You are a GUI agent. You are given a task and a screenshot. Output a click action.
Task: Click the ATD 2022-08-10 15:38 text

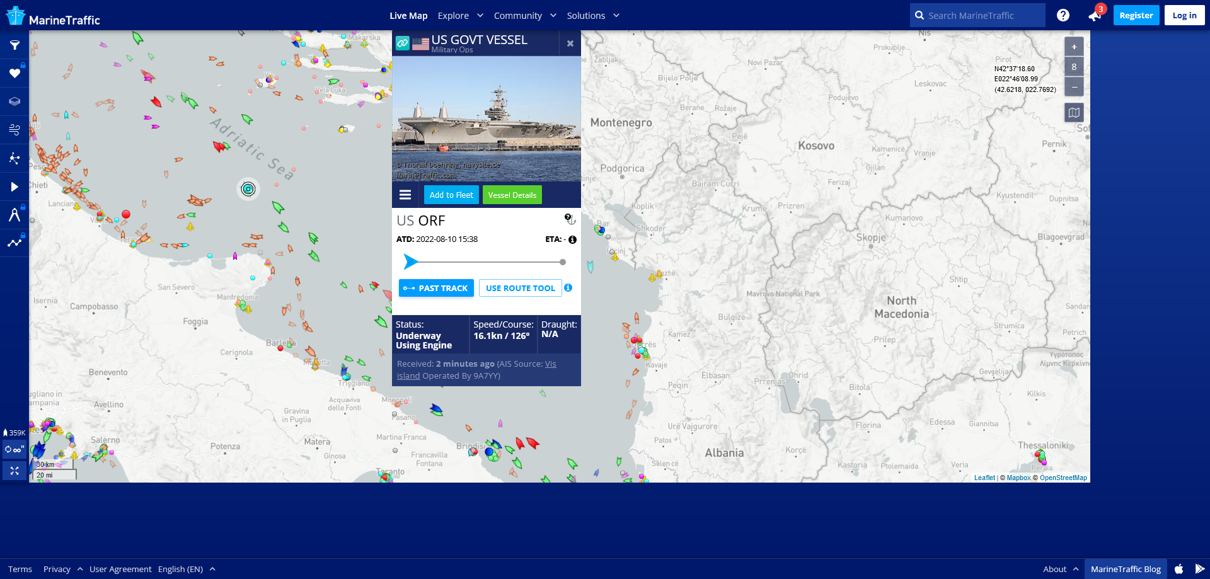[437, 239]
